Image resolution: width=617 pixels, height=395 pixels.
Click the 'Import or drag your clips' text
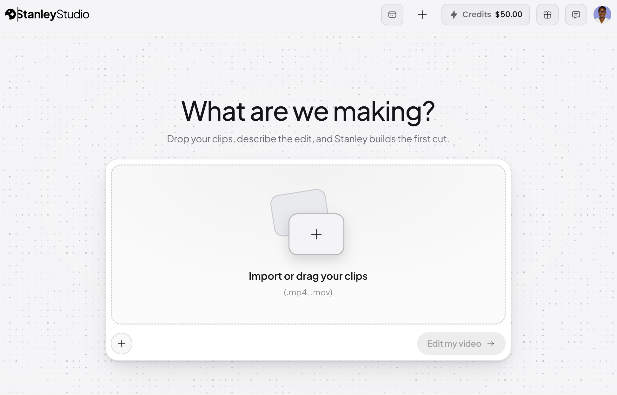(308, 276)
